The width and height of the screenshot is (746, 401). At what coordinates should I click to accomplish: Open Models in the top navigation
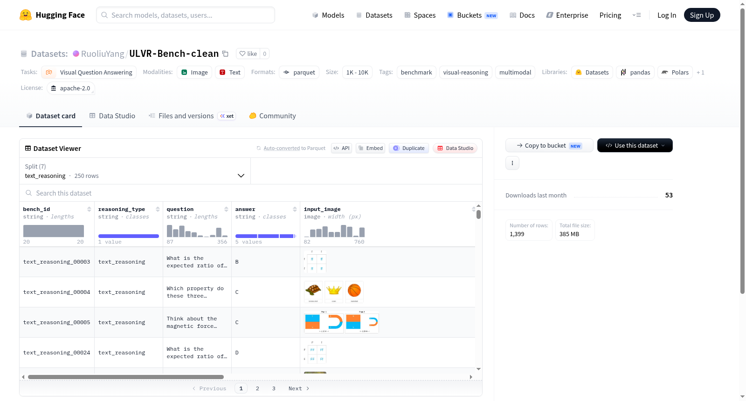pyautogui.click(x=328, y=15)
